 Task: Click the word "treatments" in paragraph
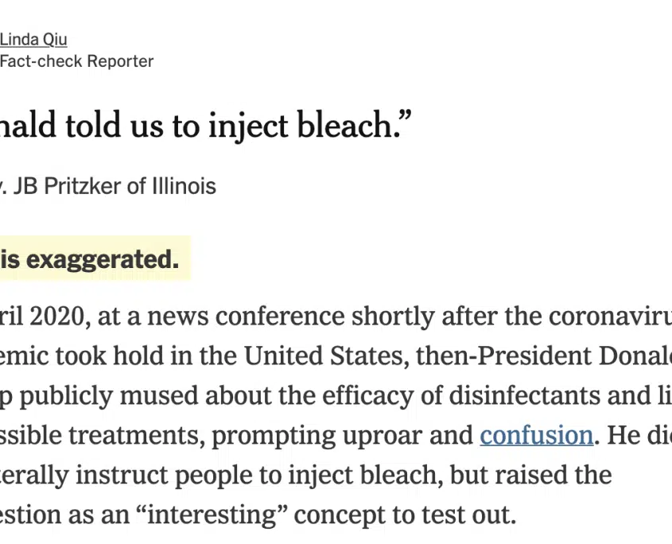coord(137,435)
